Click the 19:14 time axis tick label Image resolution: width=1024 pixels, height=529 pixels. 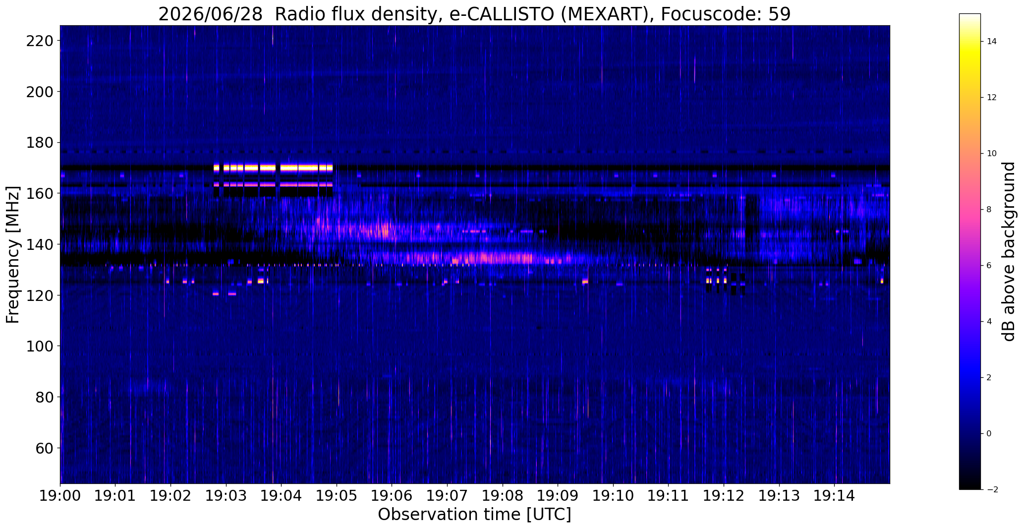coord(835,495)
